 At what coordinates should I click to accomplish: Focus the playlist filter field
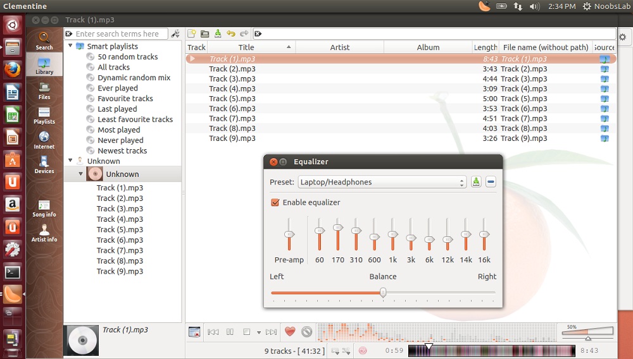click(x=435, y=34)
